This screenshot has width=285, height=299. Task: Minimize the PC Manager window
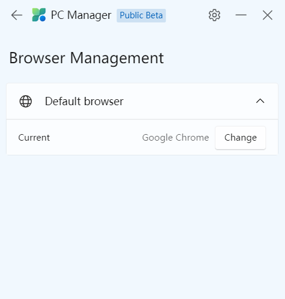coord(241,15)
